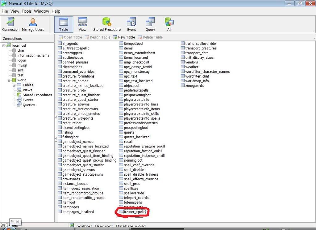Select spell_disable_trainers table
Screen dimensions: 316x230
[139, 174]
